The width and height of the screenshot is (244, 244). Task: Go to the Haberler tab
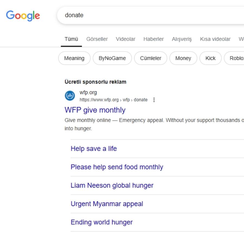point(153,39)
